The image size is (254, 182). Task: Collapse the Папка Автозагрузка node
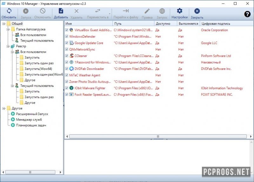[8, 30]
